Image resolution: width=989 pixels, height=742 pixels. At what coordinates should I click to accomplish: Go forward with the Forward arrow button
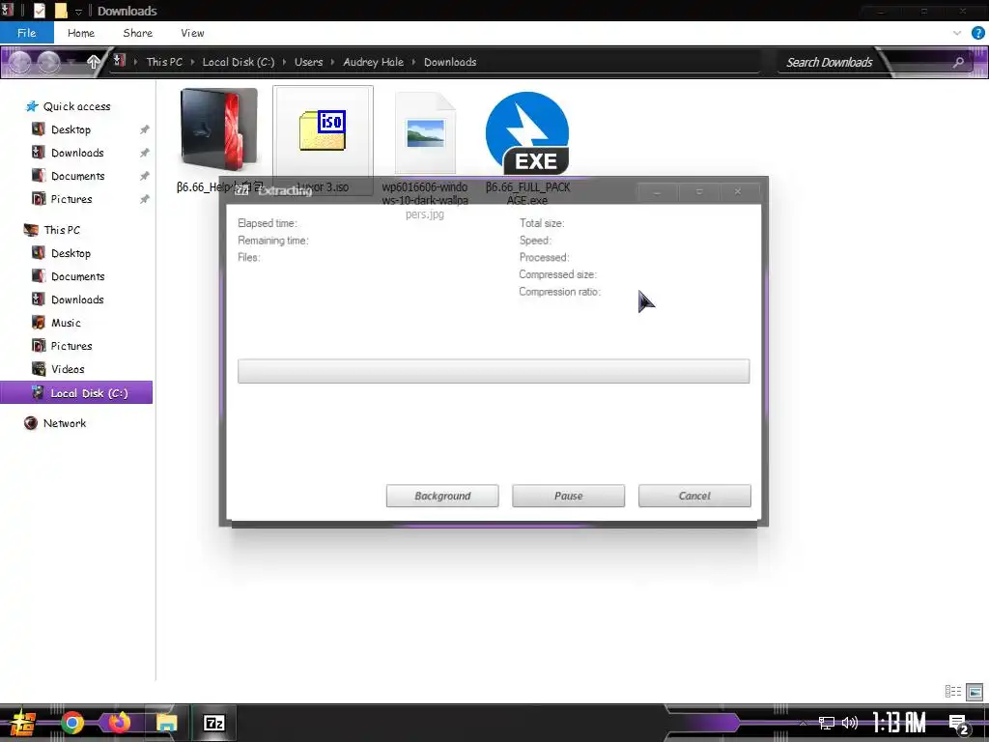(48, 62)
